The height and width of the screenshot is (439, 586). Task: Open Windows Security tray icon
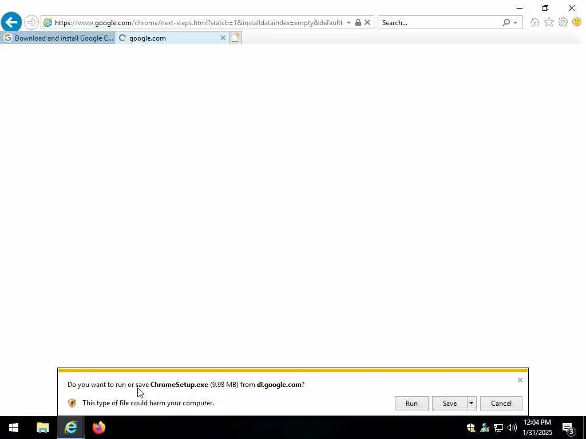tap(471, 428)
